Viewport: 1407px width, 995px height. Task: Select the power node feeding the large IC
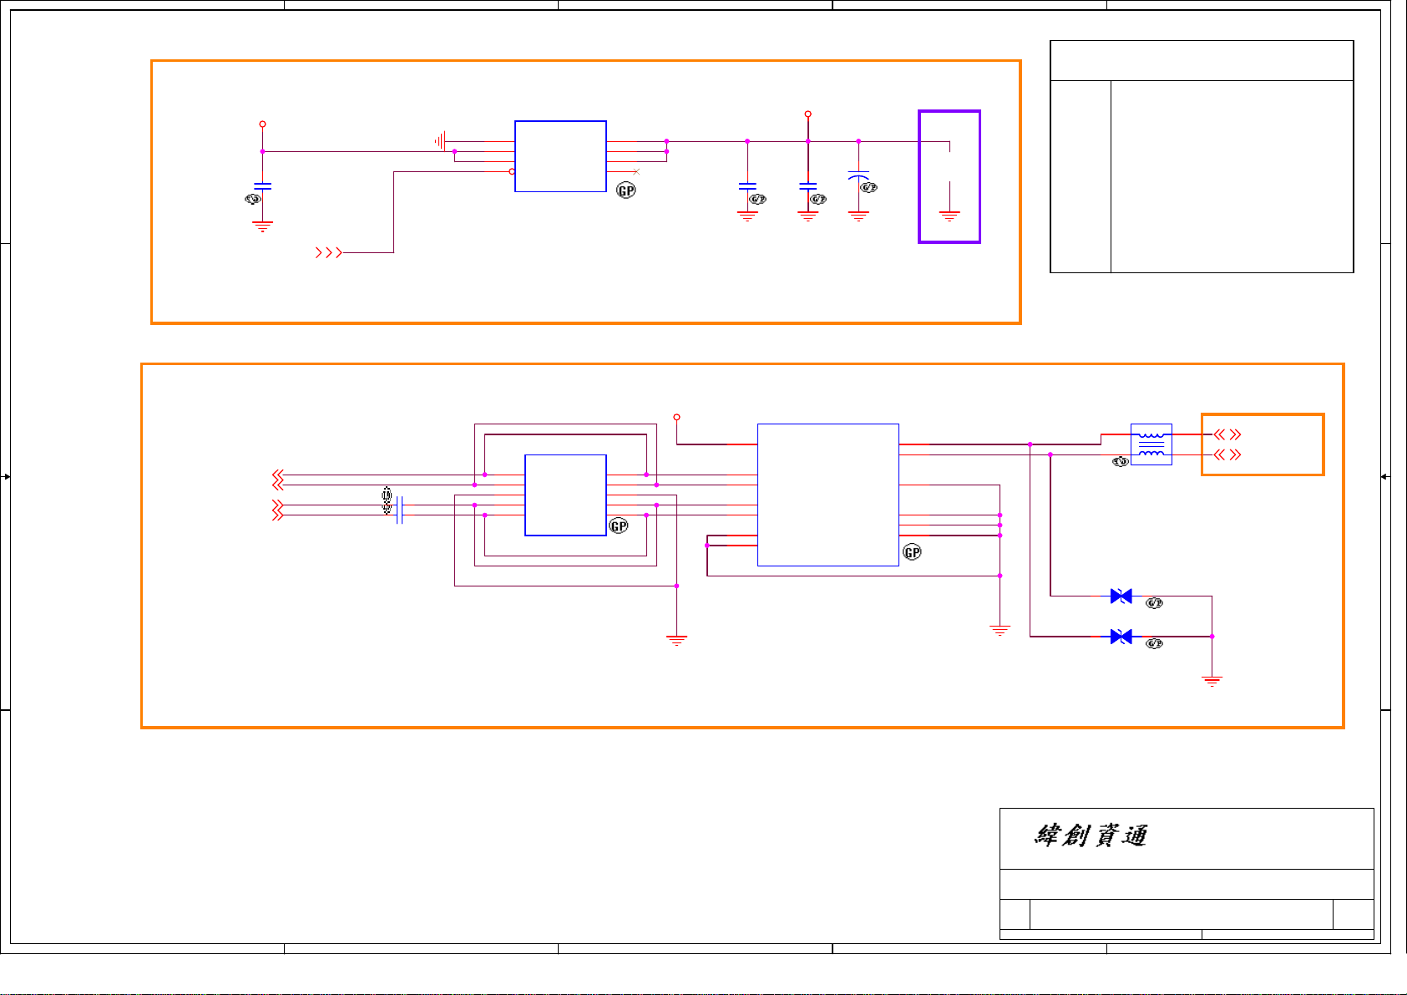pos(676,417)
